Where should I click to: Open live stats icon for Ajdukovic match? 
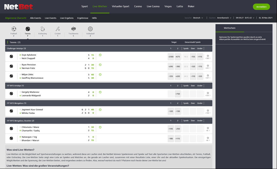click(x=100, y=55)
